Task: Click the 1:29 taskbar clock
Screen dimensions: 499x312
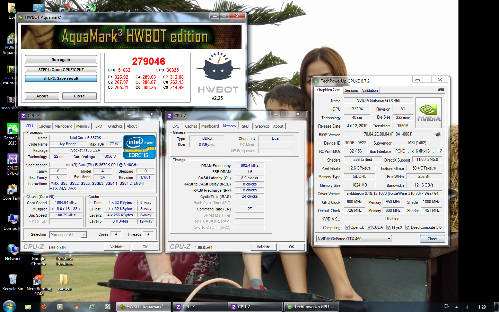Action: click(x=482, y=307)
